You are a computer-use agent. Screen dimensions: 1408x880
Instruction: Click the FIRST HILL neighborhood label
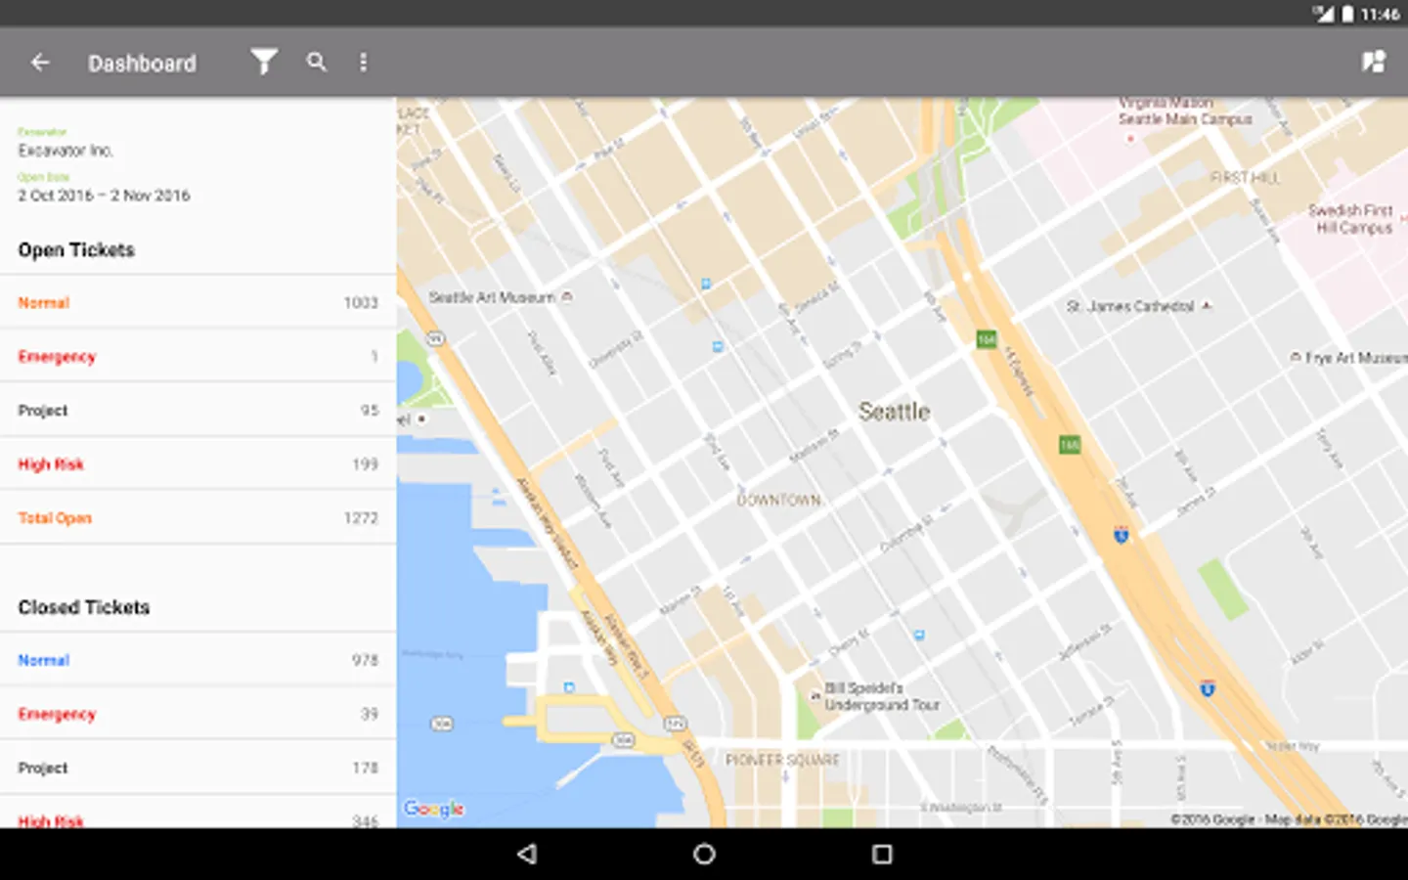pyautogui.click(x=1245, y=177)
